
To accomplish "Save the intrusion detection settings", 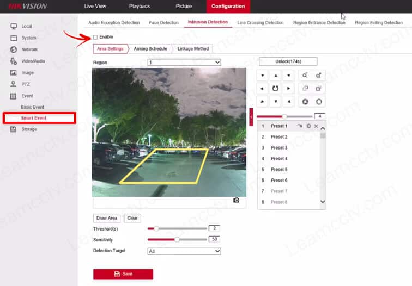I will pos(123,274).
